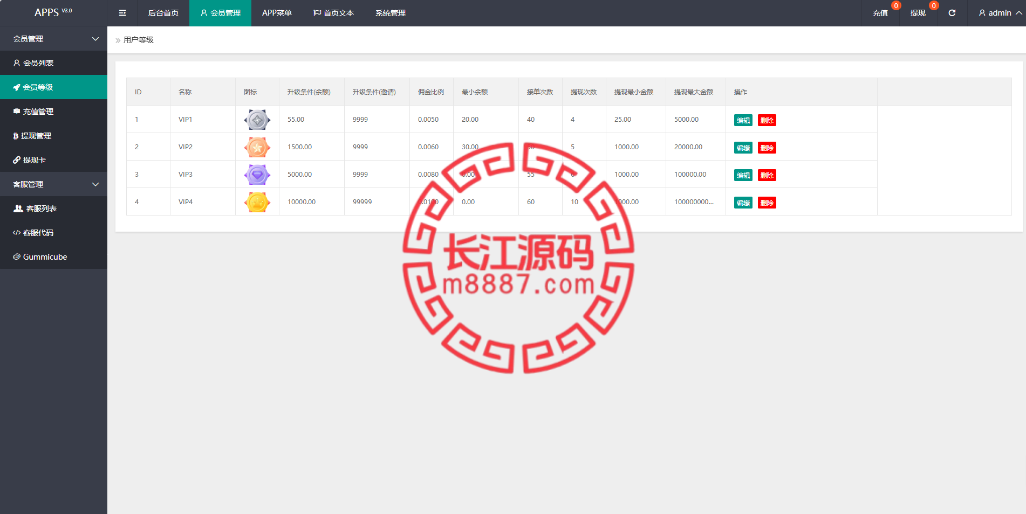Click the 佣金比例 column header

click(x=431, y=92)
